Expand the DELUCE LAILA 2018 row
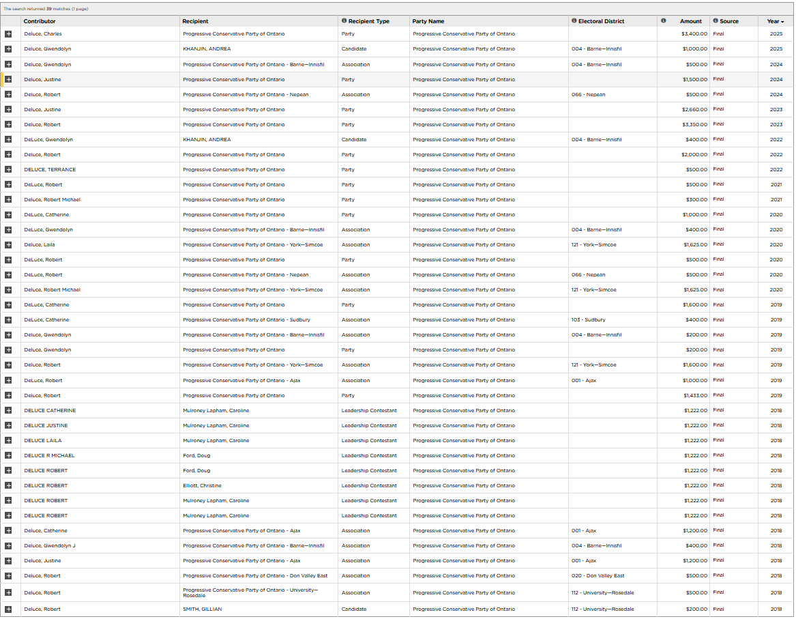The height and width of the screenshot is (619, 796). click(8, 441)
